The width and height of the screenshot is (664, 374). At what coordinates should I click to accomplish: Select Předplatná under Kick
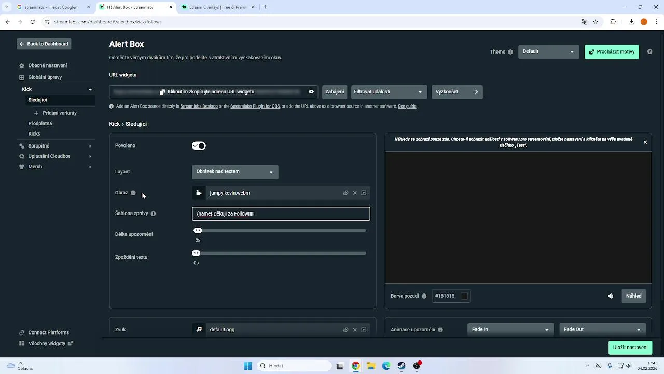[40, 124]
